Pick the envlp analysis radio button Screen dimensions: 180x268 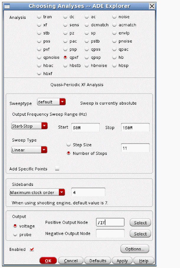tap(114, 33)
